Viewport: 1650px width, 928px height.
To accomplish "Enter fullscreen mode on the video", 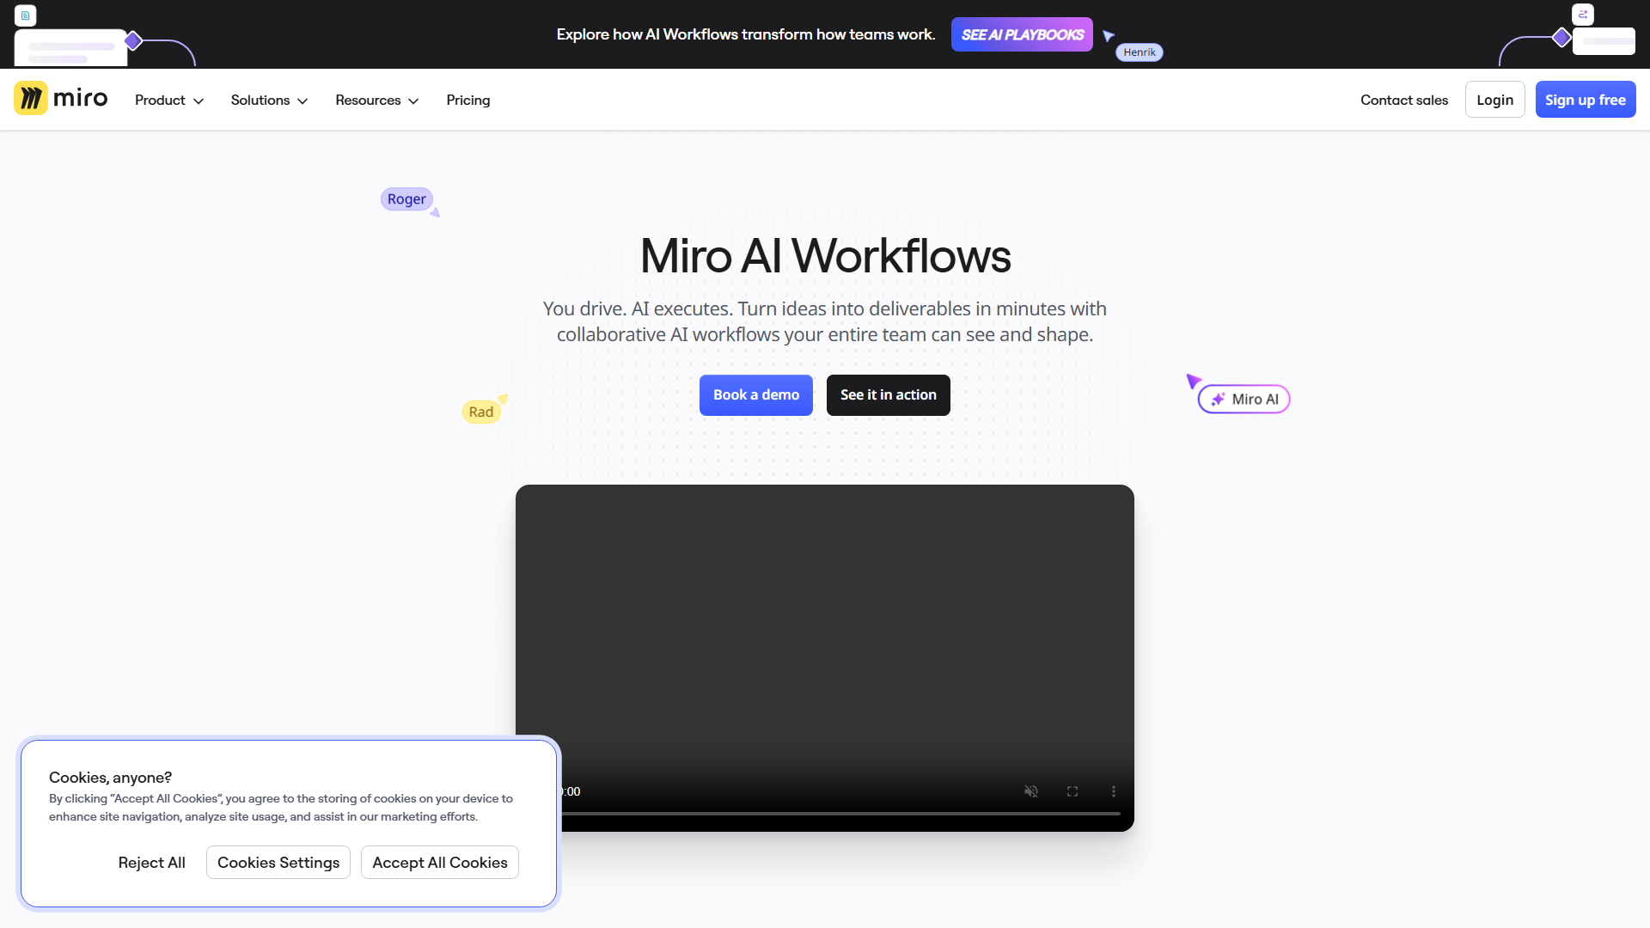I will click(x=1072, y=791).
